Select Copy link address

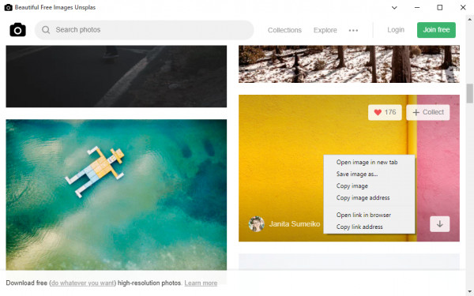pos(369,227)
